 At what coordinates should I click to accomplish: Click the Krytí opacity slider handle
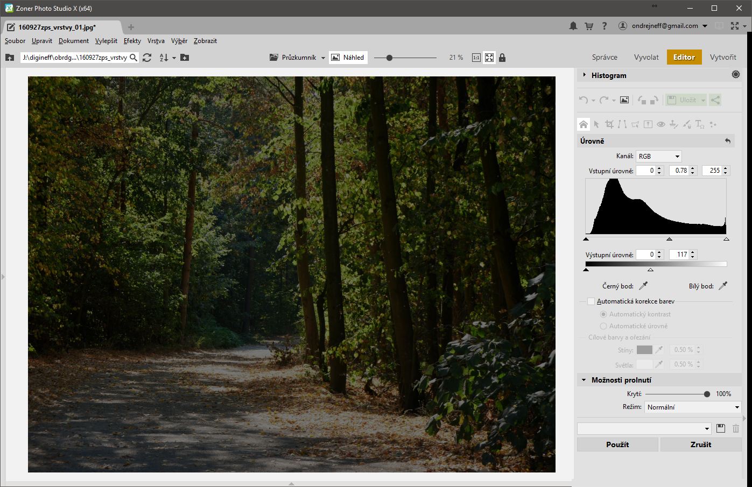pos(707,394)
